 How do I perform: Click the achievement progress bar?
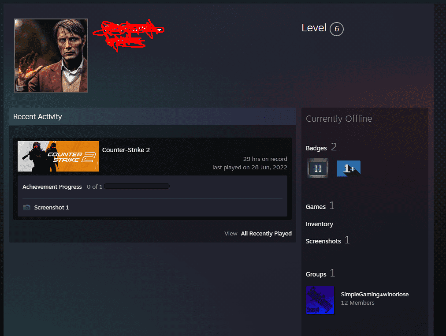137,186
